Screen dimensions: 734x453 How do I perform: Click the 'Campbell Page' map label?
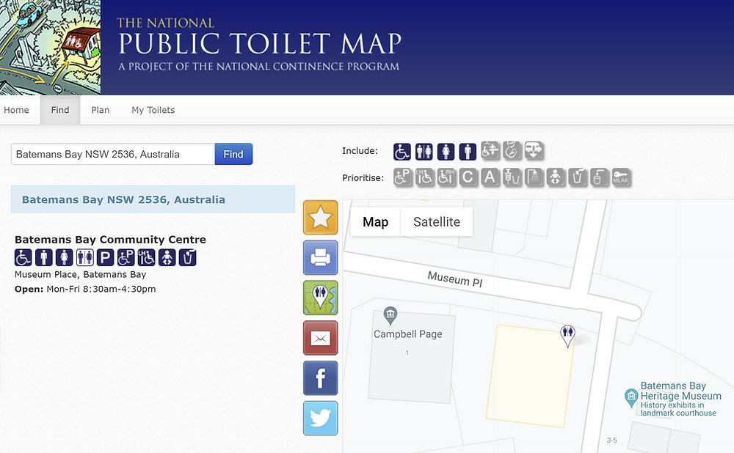(407, 334)
